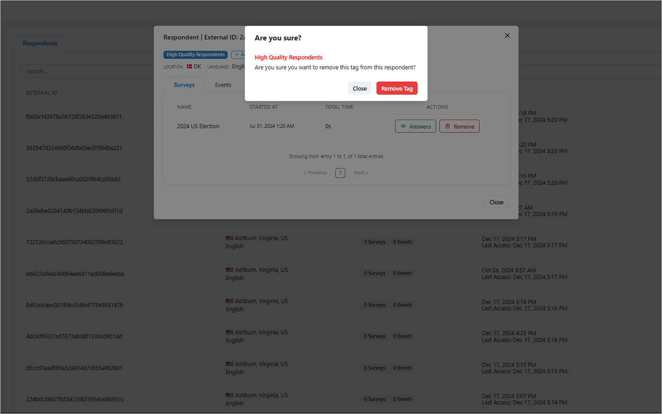
Task: Click the High Quality Respondents tag badge
Action: click(x=195, y=54)
